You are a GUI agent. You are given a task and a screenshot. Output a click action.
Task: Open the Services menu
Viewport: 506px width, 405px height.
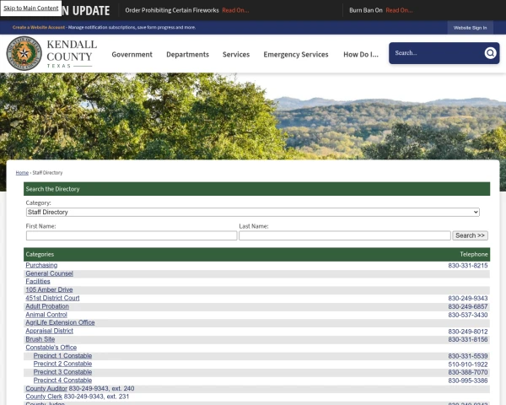tap(236, 54)
